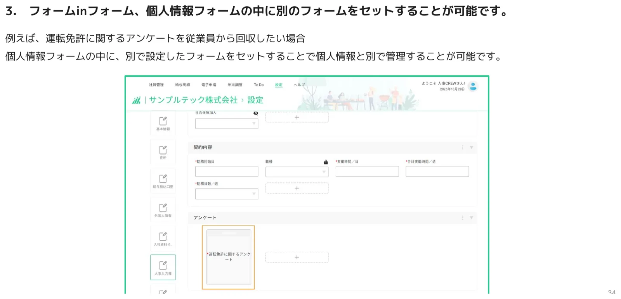Open the 勤務日数/週 dropdown

(227, 194)
